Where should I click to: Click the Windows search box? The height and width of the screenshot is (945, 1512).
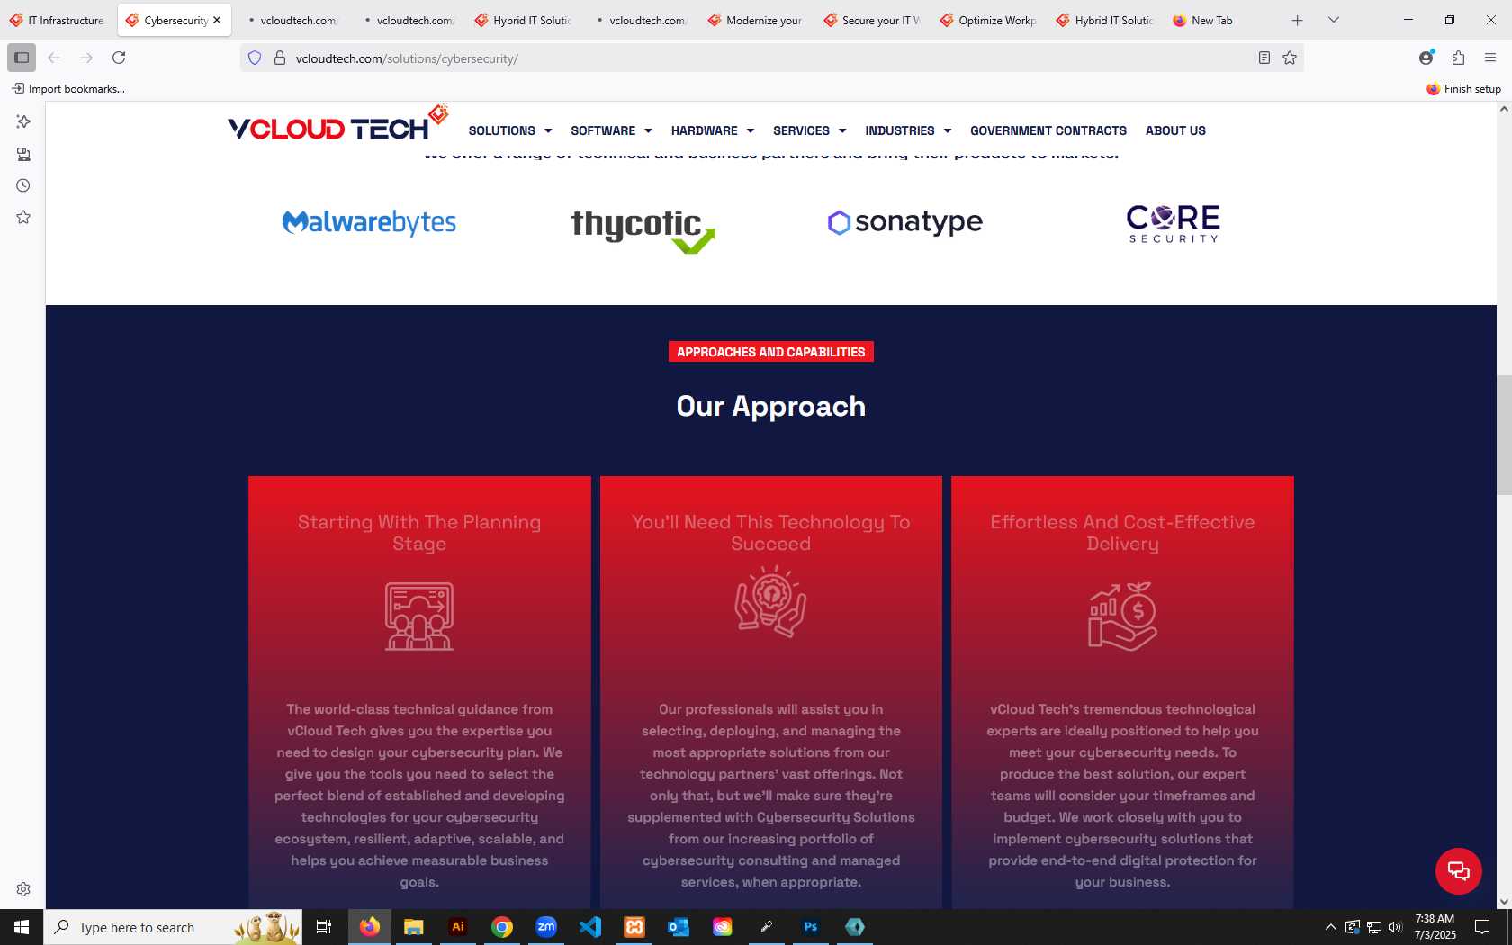(173, 927)
